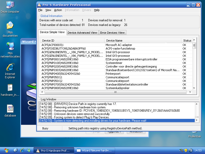This screenshot has height=154, width=205.
Task: Select Printerpoort device name
Action: tap(113, 74)
